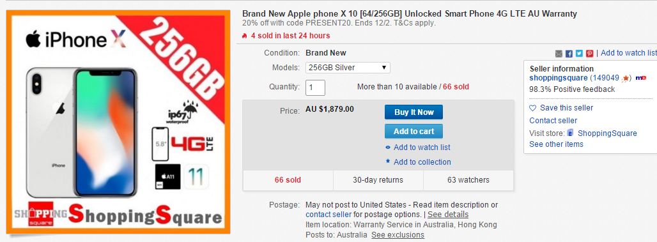The height and width of the screenshot is (242, 657).
Task: Share listing on Facebook icon
Action: (569, 54)
